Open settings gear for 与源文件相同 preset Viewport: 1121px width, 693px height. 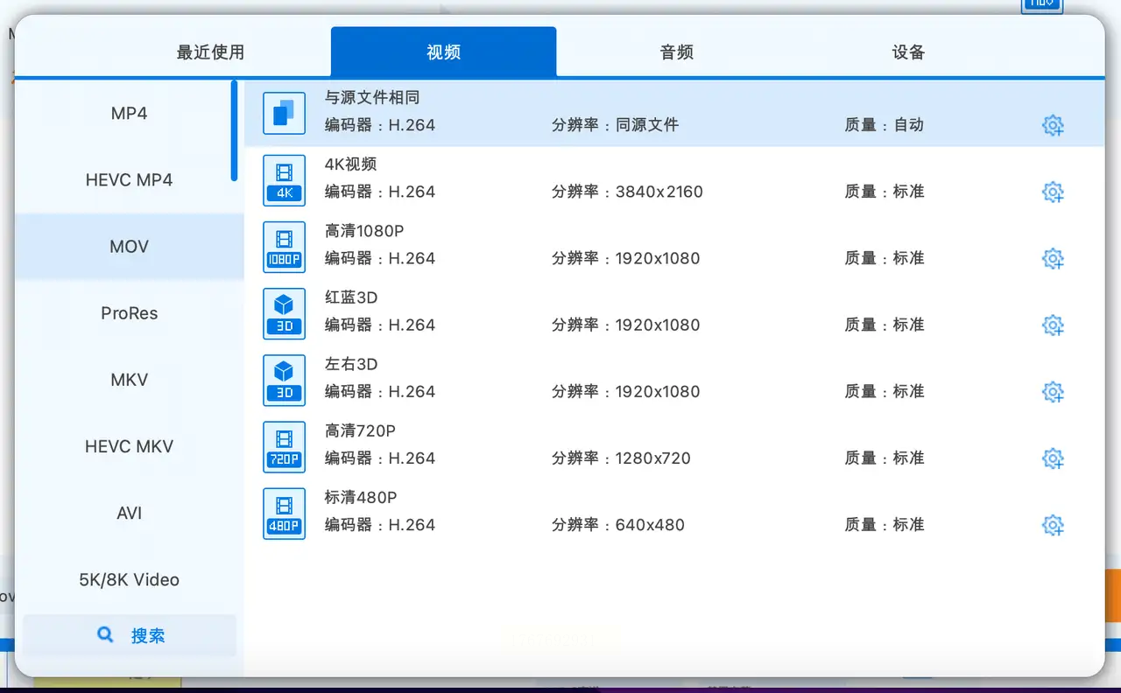(x=1053, y=125)
